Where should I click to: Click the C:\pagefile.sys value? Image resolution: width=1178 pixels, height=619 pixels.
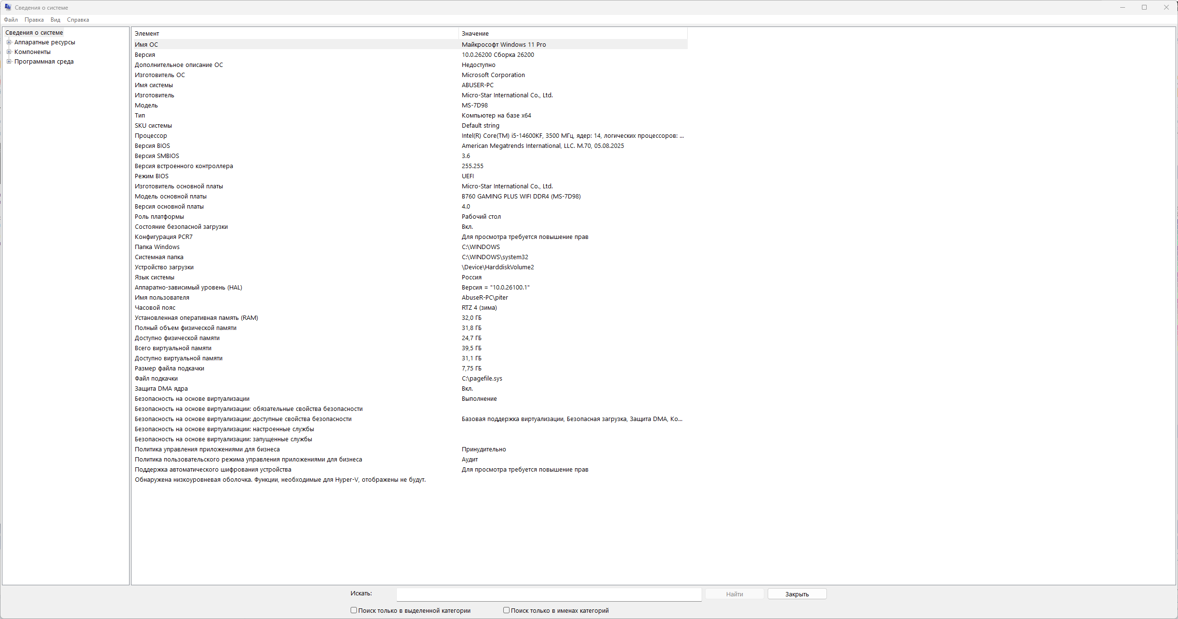point(482,379)
